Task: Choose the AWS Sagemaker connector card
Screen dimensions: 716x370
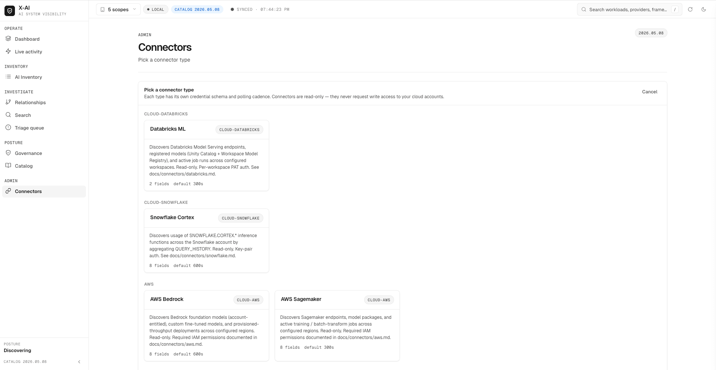Action: 337,326
